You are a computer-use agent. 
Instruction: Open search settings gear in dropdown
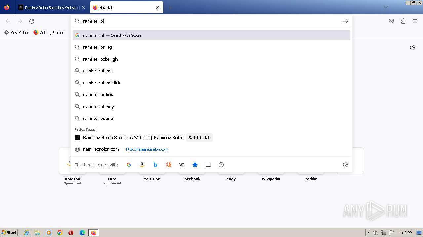[346, 165]
